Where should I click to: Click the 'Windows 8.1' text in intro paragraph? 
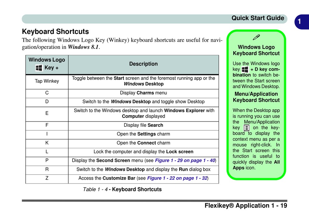pyautogui.click(x=83, y=47)
